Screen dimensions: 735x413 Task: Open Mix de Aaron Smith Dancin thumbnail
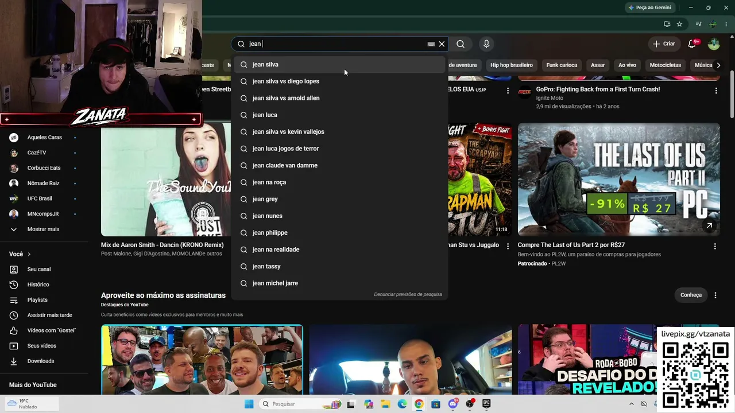coord(166,180)
